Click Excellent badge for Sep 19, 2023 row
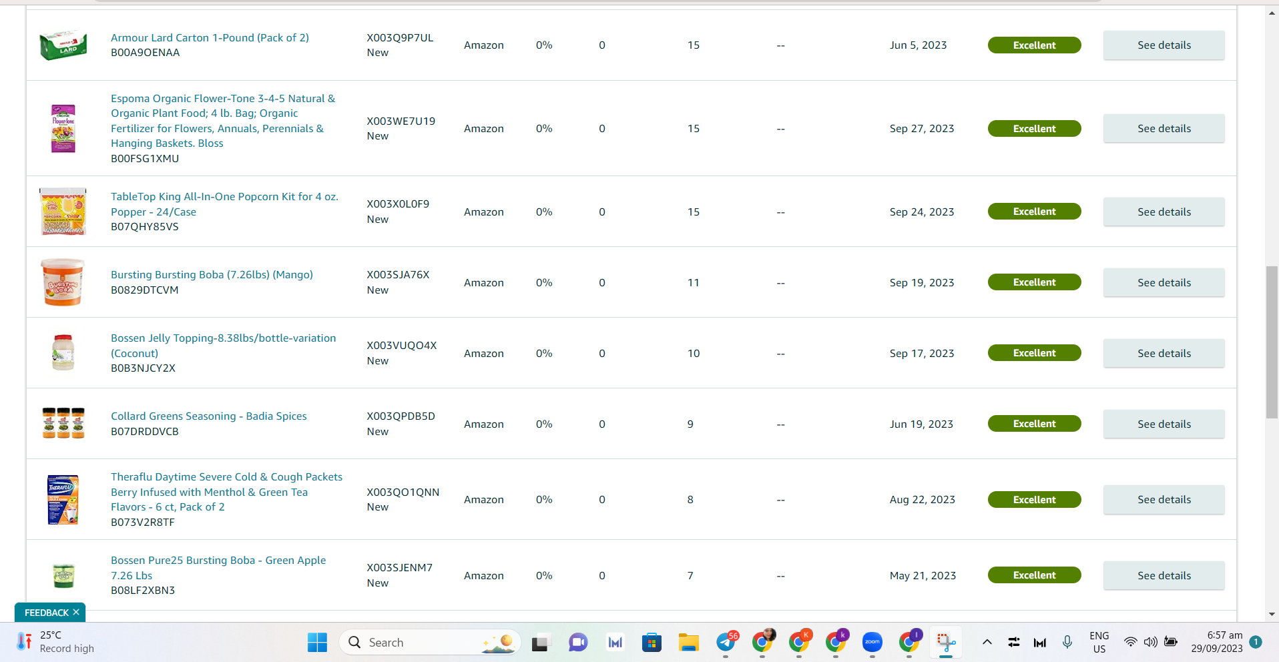 (x=1034, y=282)
